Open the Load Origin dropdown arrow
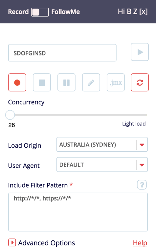Screen dimensions: 156x250 [x=142, y=145]
